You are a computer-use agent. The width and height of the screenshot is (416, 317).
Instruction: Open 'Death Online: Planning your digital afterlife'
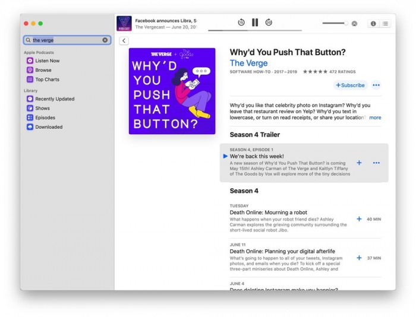(x=282, y=251)
